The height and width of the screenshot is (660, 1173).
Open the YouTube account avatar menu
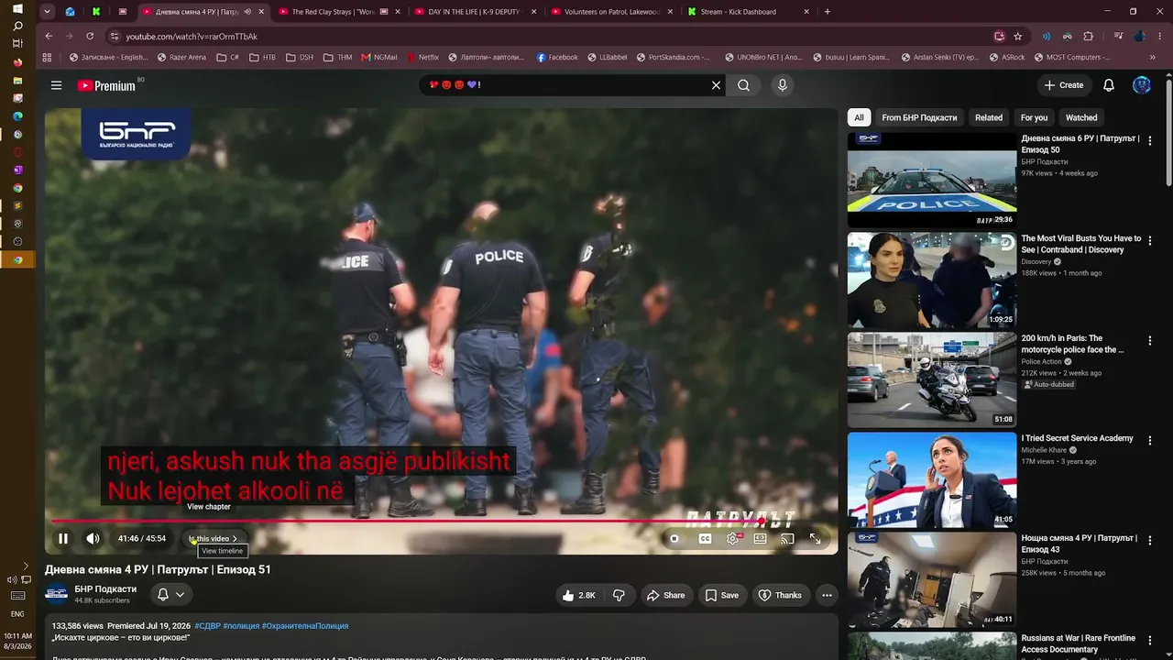(1142, 85)
